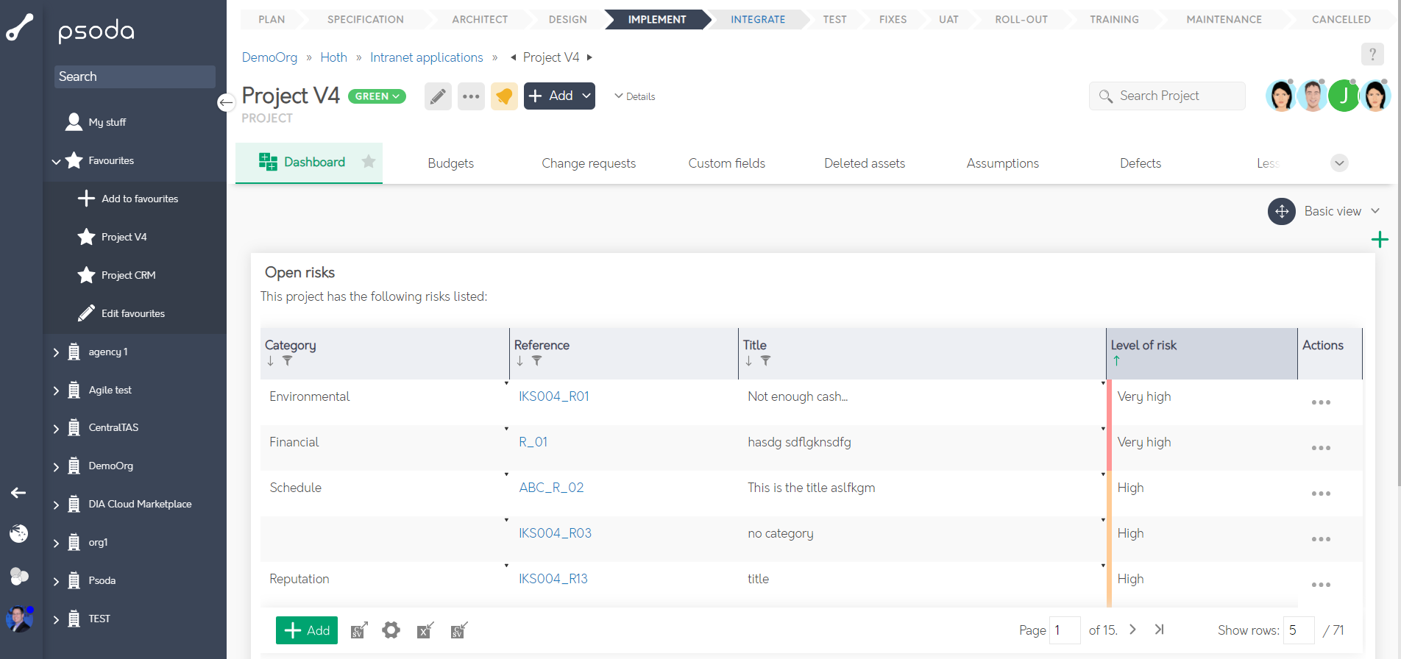Open the Change requests tab
Viewport: 1401px width, 659px height.
(588, 163)
